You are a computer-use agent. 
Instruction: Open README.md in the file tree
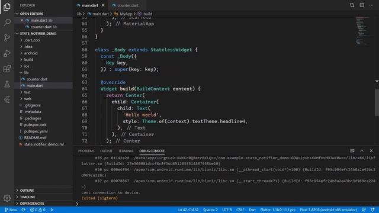pos(43,138)
